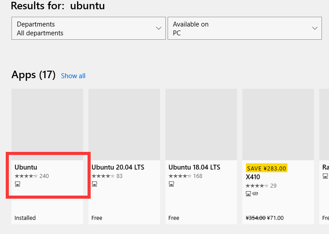Select the Ubuntu 18.04 LTS title

(x=194, y=167)
